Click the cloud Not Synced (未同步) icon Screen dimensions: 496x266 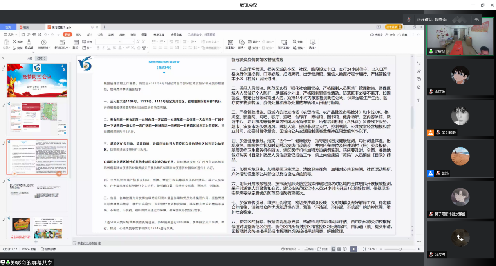(x=372, y=34)
